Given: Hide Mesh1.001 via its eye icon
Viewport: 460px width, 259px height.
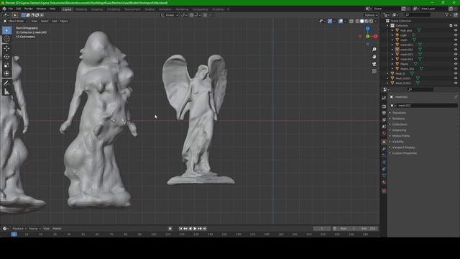Looking at the screenshot, I should tap(456, 69).
